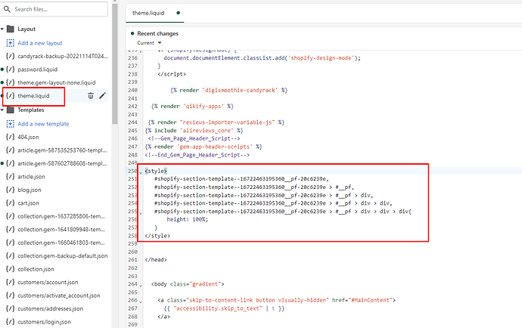Click the code file icon beside 404.json
This screenshot has height=328, width=522.
tap(11, 137)
